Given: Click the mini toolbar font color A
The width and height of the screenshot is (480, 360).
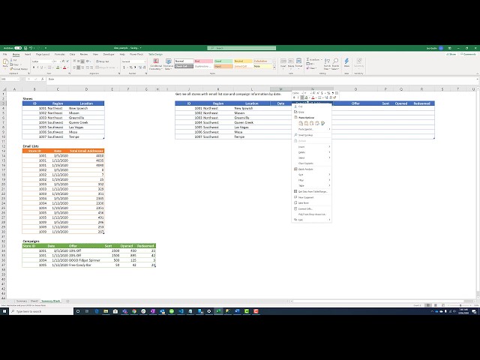Looking at the screenshot, I should 313,97.
